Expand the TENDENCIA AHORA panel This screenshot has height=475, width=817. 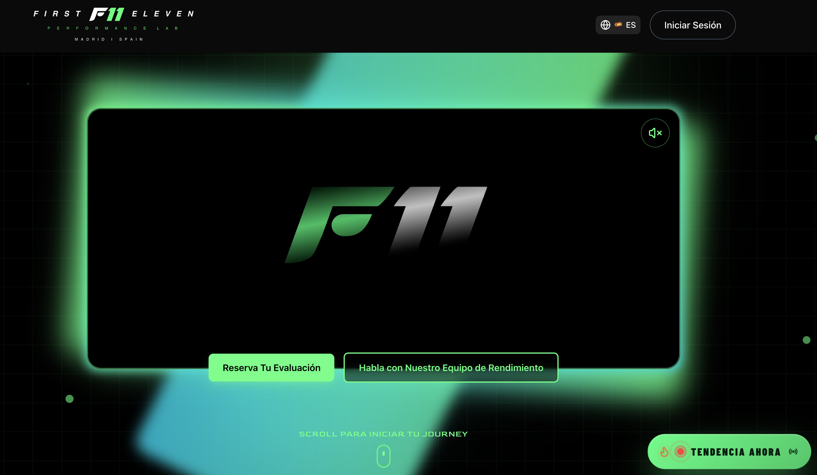point(730,451)
